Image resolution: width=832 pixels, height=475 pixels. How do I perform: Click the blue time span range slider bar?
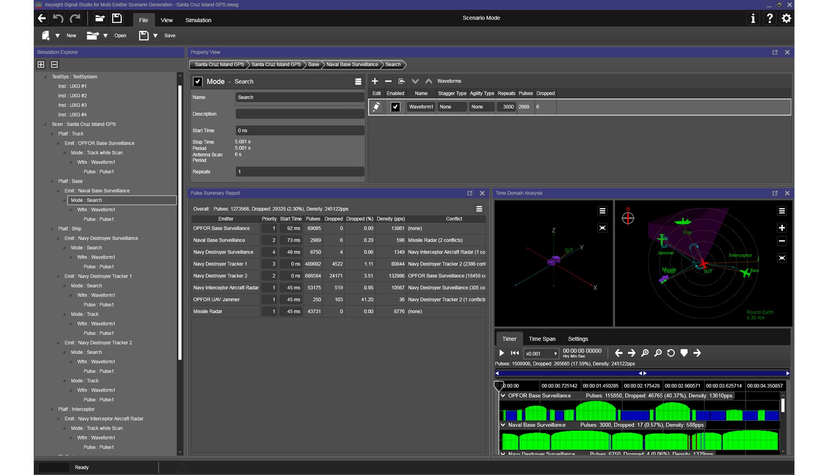coord(642,373)
